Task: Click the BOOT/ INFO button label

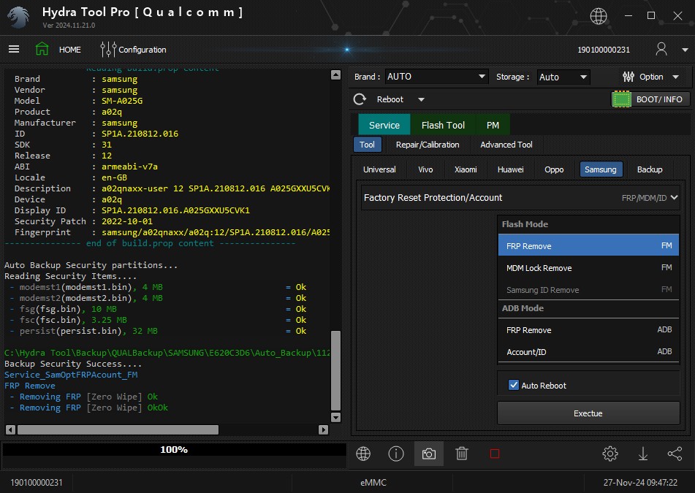Action: tap(659, 99)
